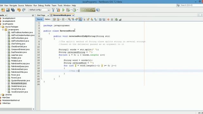Comment the selected line

tap(116, 19)
